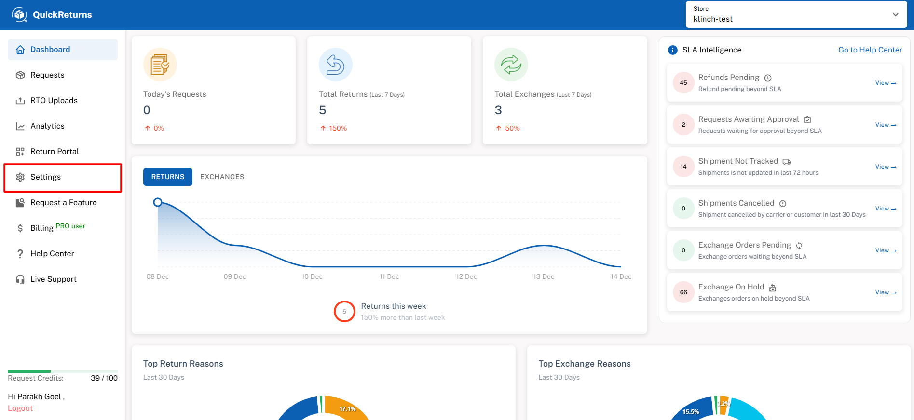Click the QuickReturns logo icon
914x420 pixels.
coord(19,15)
